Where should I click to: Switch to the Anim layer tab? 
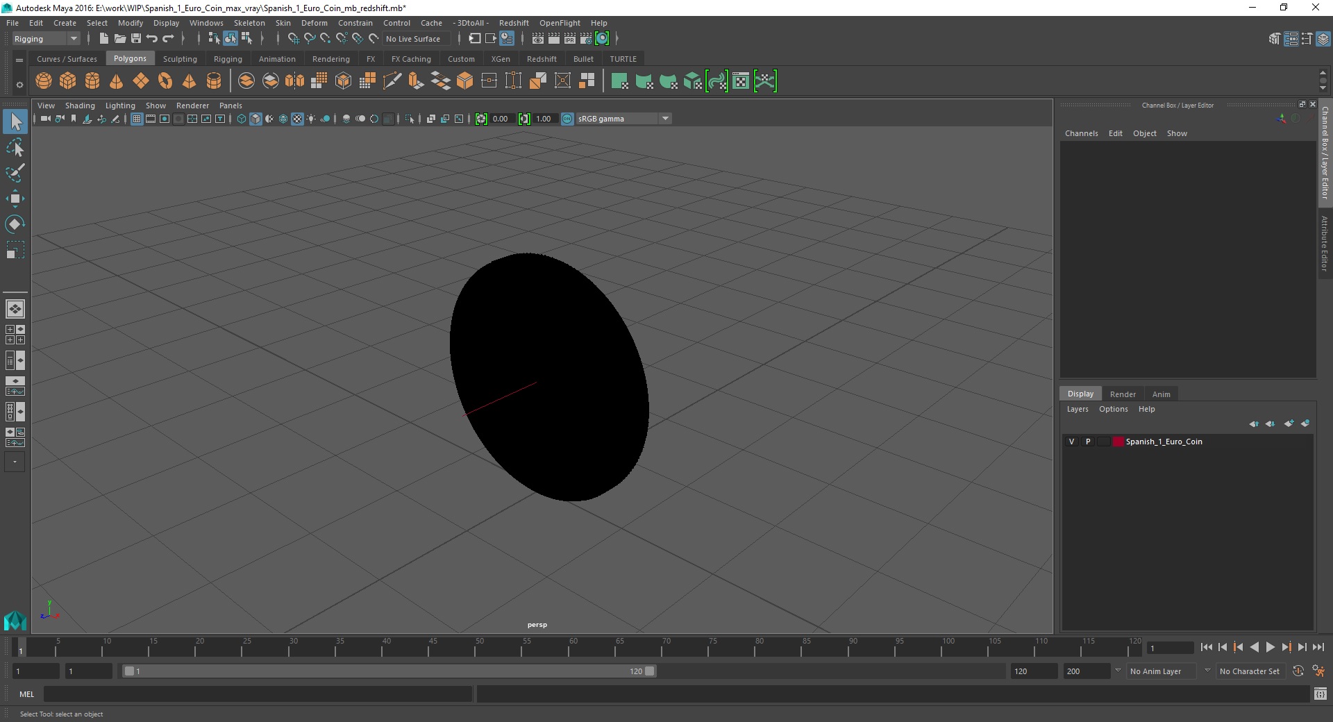coord(1161,394)
